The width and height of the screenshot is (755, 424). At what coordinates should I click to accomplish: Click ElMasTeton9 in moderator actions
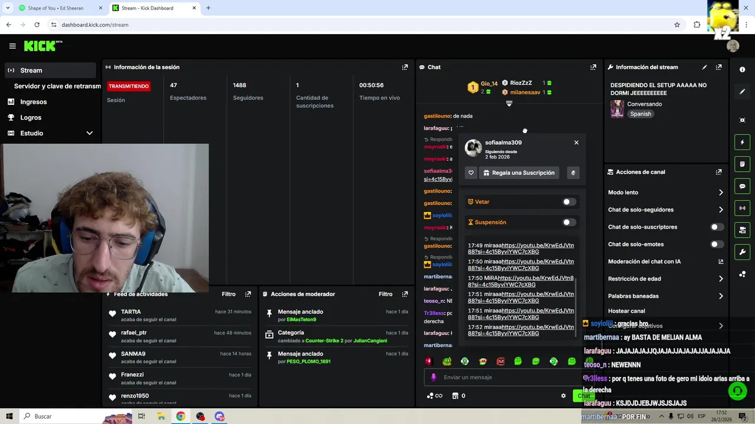[x=301, y=320]
